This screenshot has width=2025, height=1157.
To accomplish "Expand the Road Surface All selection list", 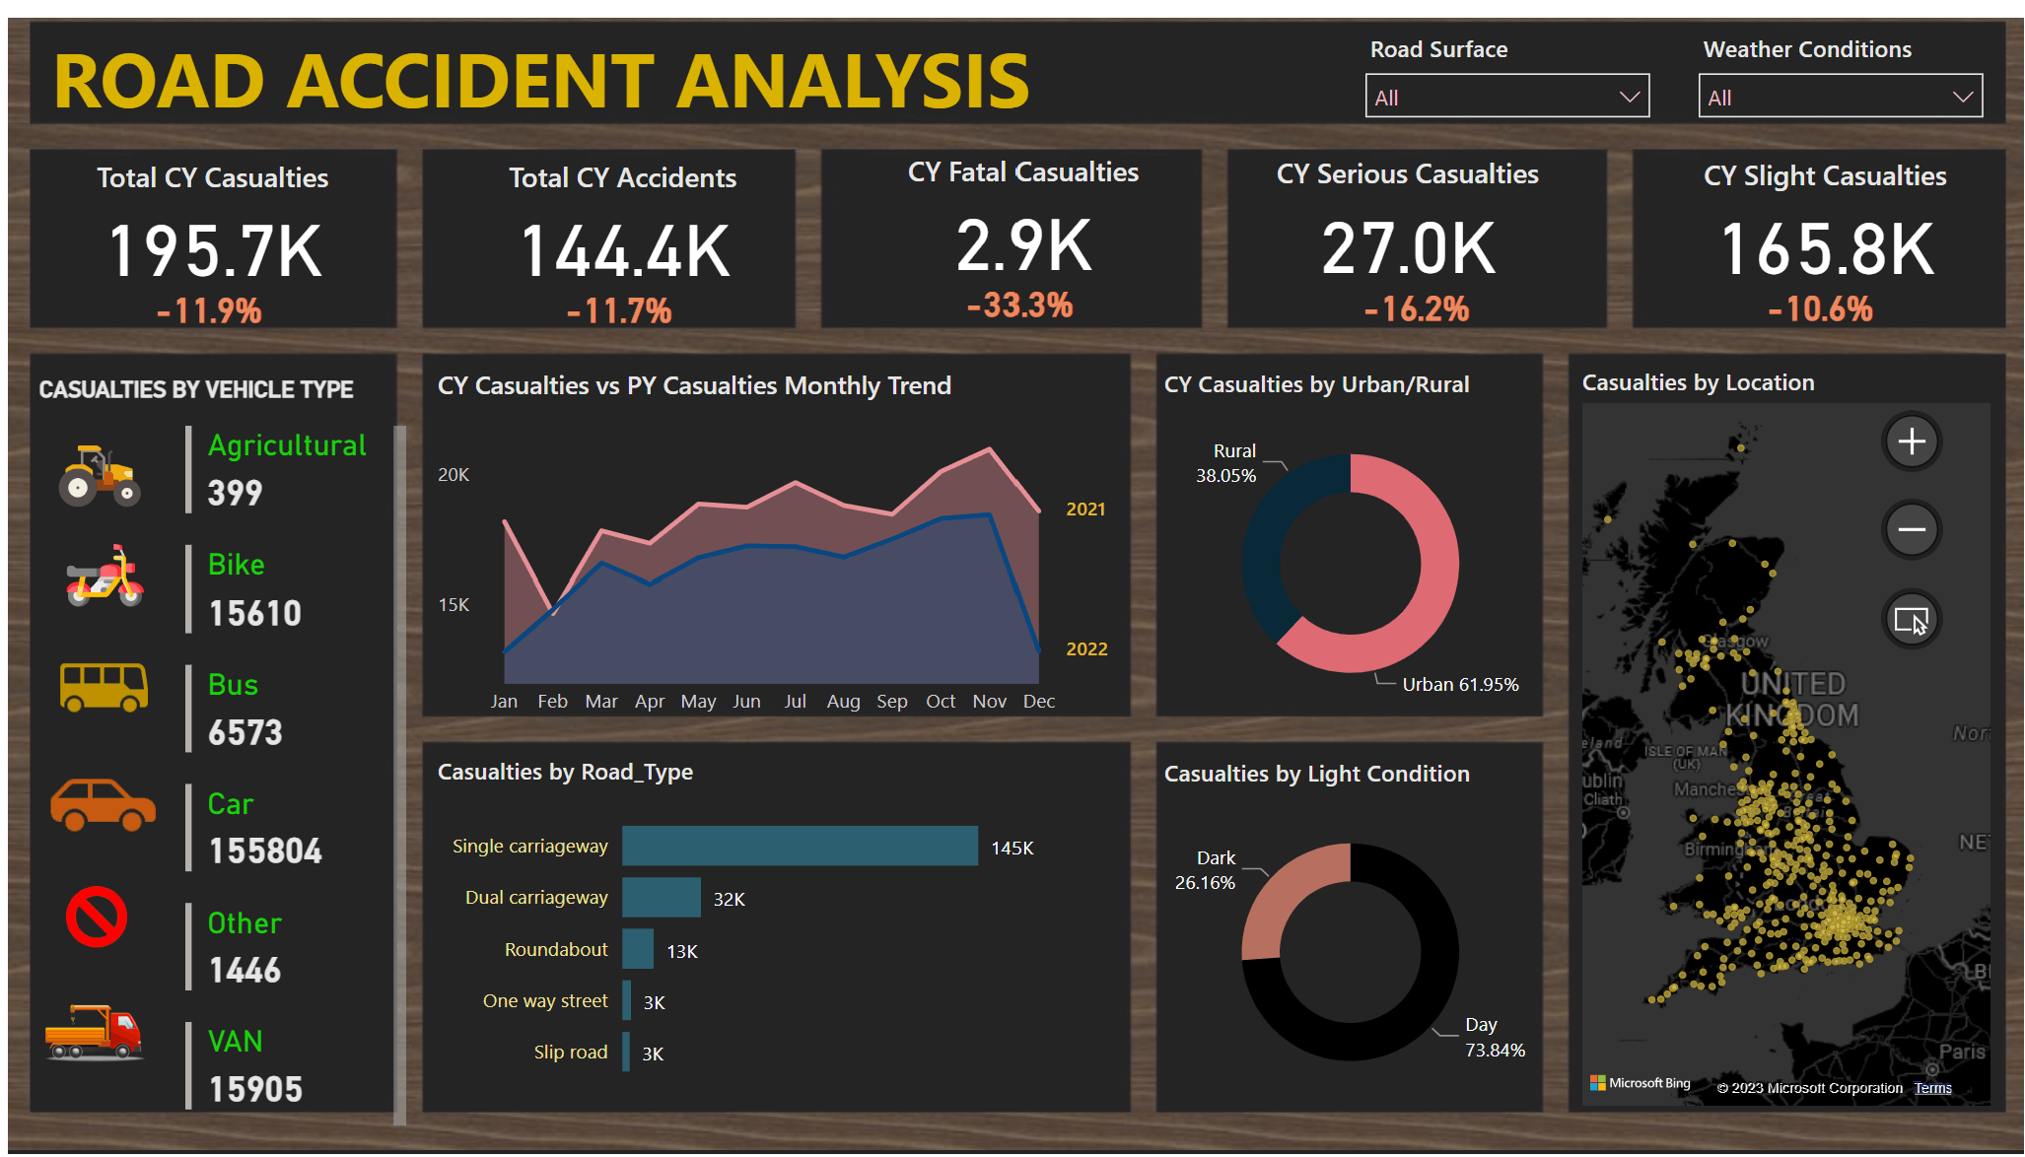I will tap(1506, 96).
